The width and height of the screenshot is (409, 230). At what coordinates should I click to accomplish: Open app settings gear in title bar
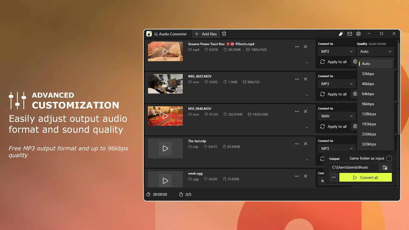358,34
